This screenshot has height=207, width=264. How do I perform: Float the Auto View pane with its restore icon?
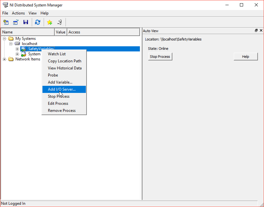256,31
